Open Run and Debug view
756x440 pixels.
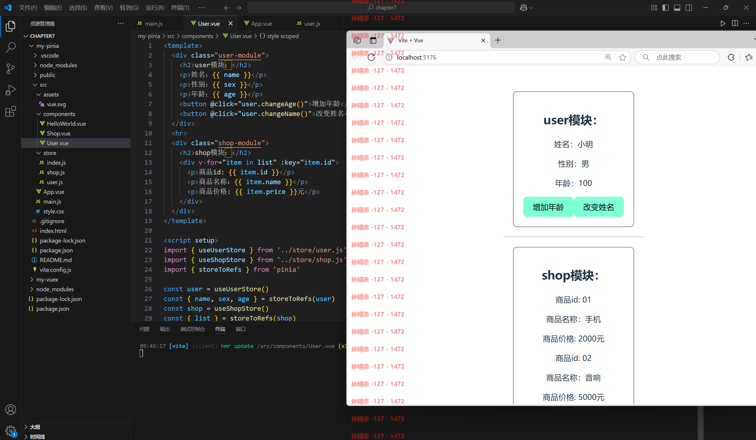click(x=11, y=90)
